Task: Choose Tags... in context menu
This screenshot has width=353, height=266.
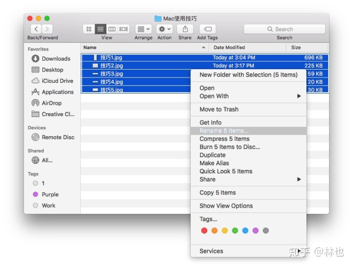Action: click(249, 219)
